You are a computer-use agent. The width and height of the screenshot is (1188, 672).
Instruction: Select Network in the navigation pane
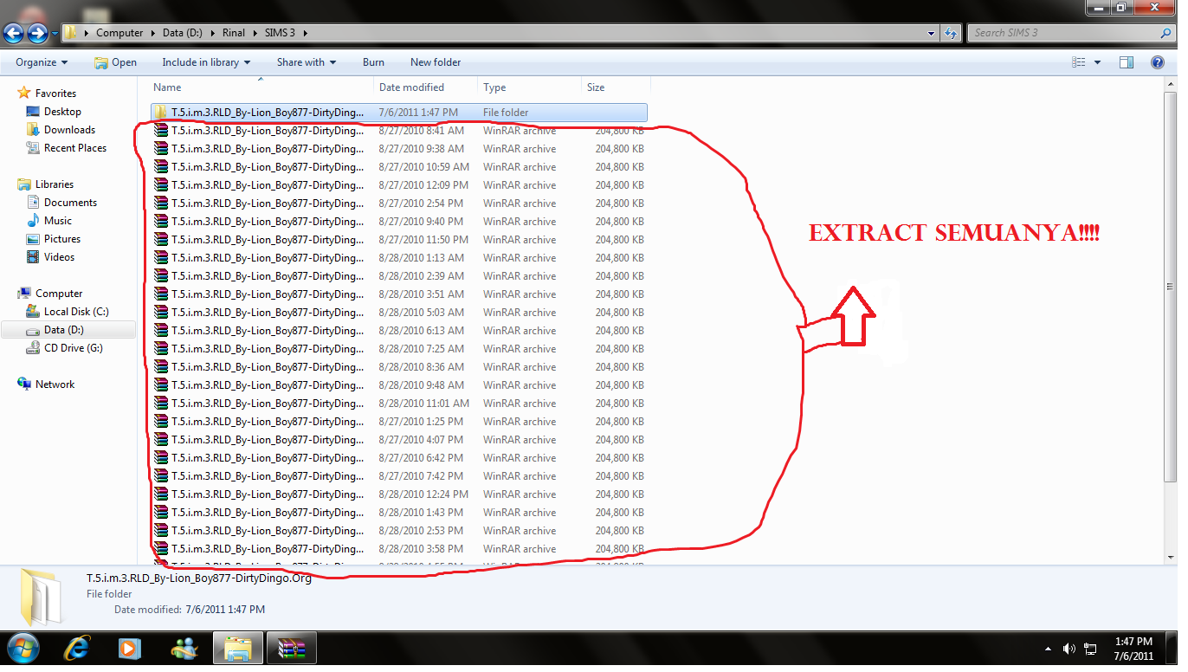(55, 384)
